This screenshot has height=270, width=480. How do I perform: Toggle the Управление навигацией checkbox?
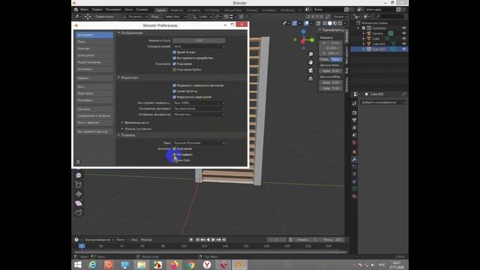(x=175, y=97)
